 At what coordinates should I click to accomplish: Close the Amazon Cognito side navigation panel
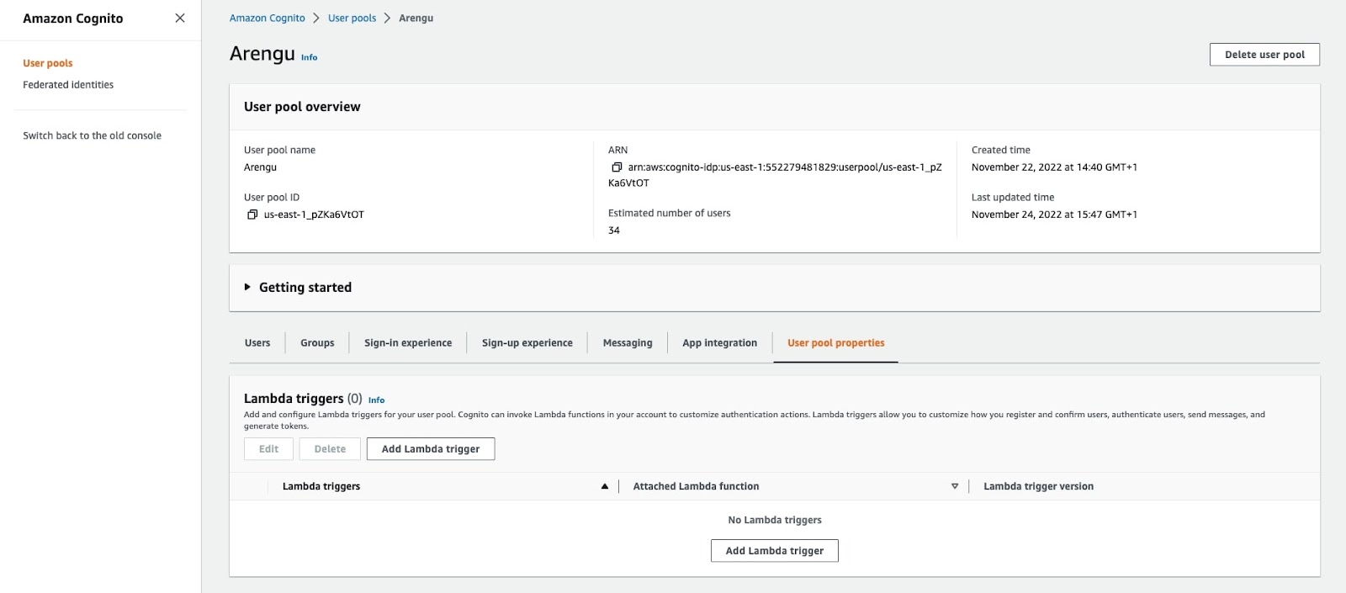click(180, 18)
